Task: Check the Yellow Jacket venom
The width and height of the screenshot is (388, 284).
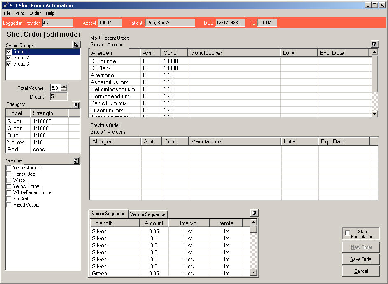Action: click(9, 168)
